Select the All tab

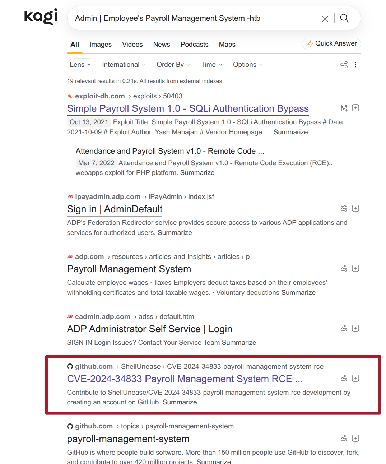point(75,45)
